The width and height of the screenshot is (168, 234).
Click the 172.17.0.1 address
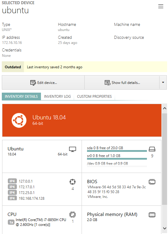point(26,187)
